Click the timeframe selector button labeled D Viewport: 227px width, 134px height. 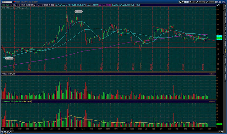coord(187,2)
